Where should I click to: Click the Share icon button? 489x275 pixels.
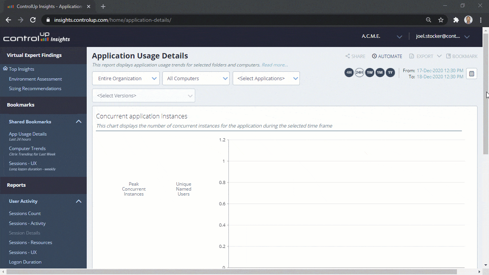(355, 56)
